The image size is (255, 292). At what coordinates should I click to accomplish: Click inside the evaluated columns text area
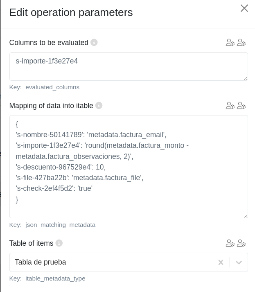pyautogui.click(x=129, y=66)
